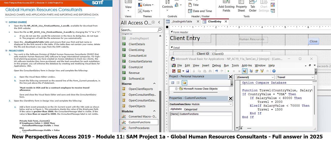Close the Project - Personal Insurance panel
This screenshot has height=142, width=331.
click(230, 77)
